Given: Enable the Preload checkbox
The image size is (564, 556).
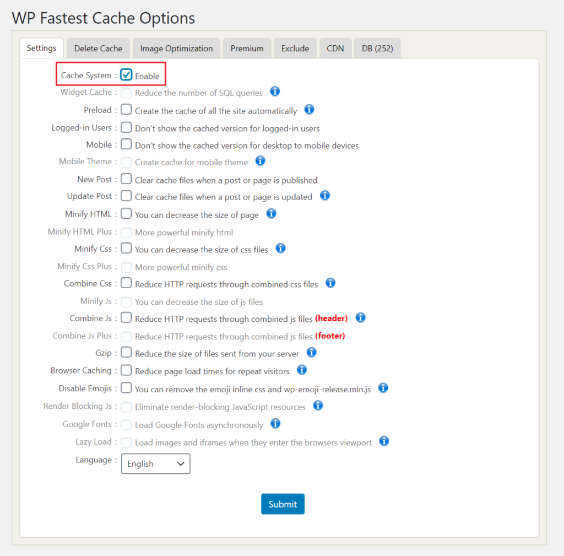Looking at the screenshot, I should coord(127,110).
